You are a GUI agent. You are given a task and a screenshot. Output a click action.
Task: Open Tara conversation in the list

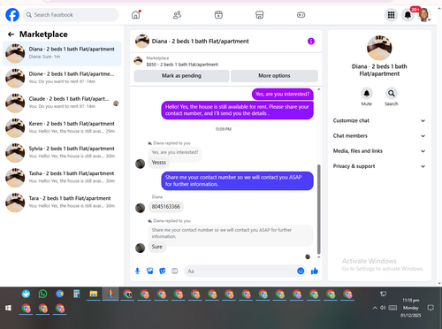[x=62, y=203]
